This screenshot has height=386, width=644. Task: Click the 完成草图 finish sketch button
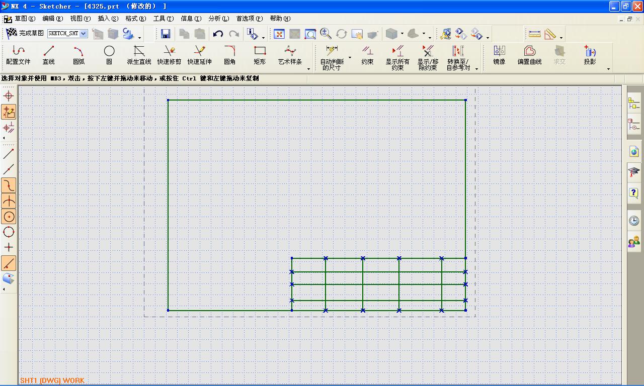[x=25, y=34]
